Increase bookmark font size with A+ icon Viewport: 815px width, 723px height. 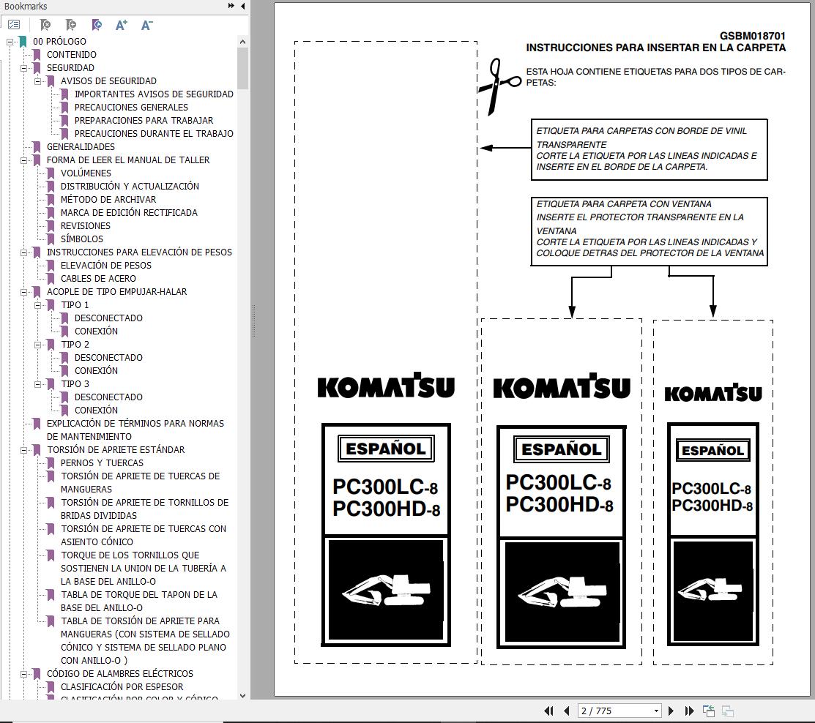coord(121,24)
